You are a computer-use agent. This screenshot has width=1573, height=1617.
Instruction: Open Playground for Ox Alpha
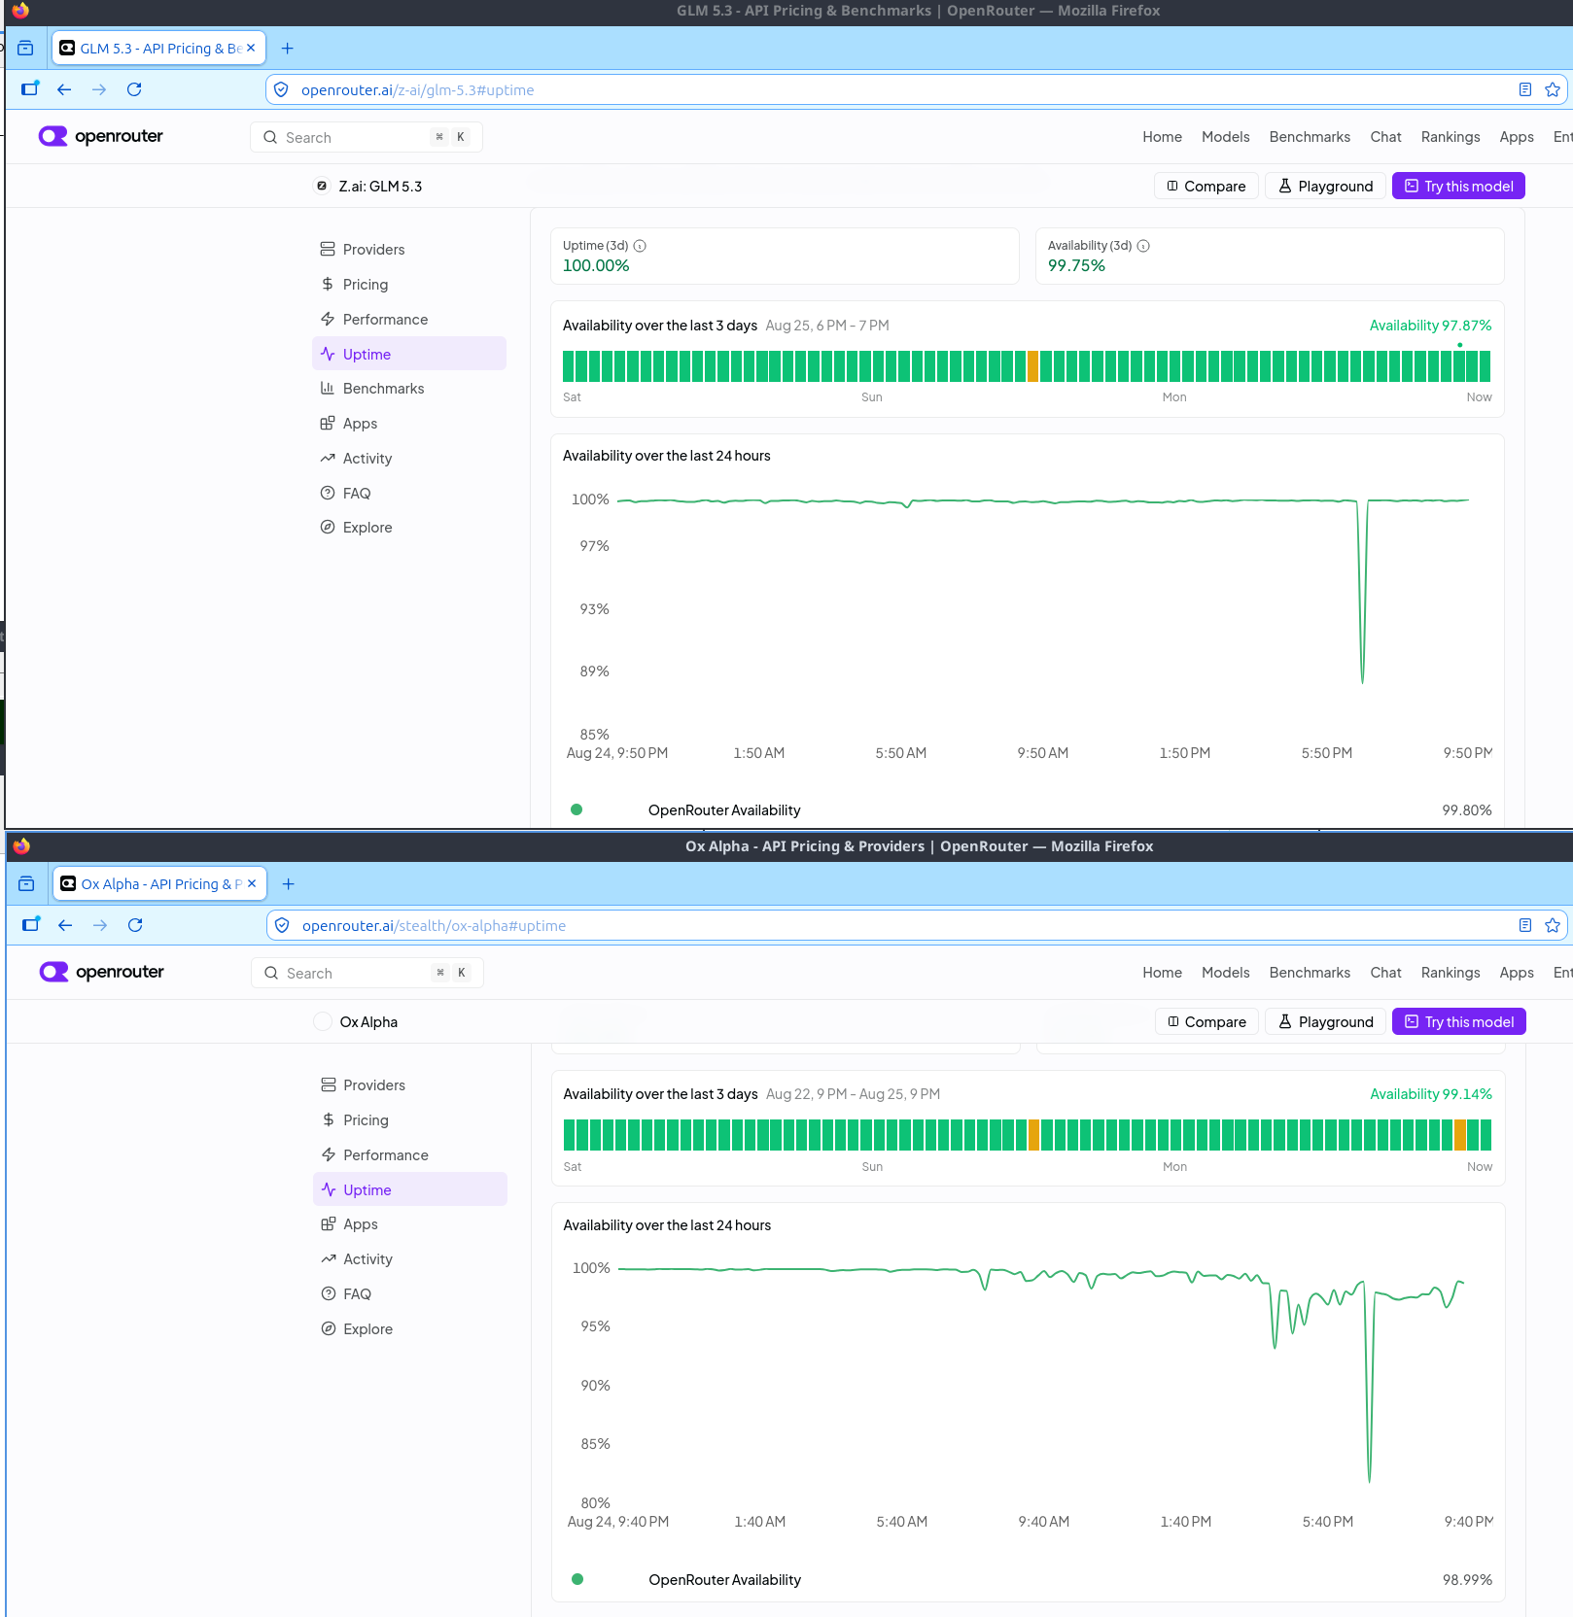(1325, 1021)
